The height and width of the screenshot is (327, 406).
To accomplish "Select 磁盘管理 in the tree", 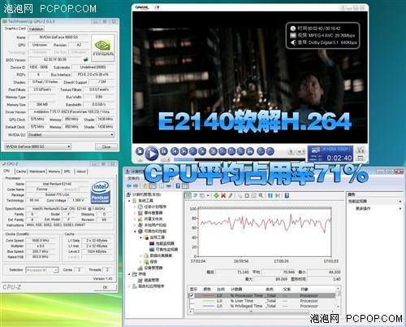I will click(152, 280).
